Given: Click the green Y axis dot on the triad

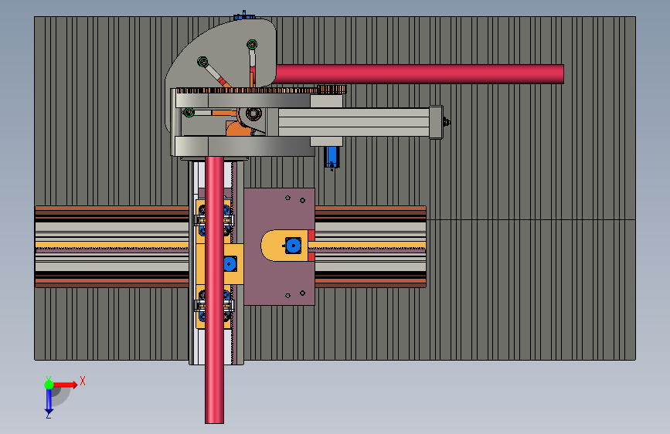Looking at the screenshot, I should point(49,385).
